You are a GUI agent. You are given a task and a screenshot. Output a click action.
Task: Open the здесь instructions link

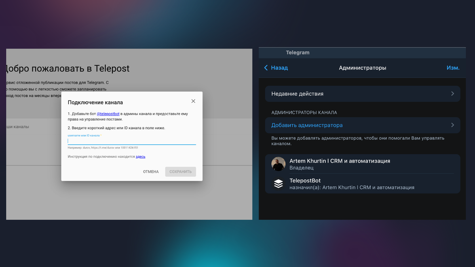click(141, 157)
